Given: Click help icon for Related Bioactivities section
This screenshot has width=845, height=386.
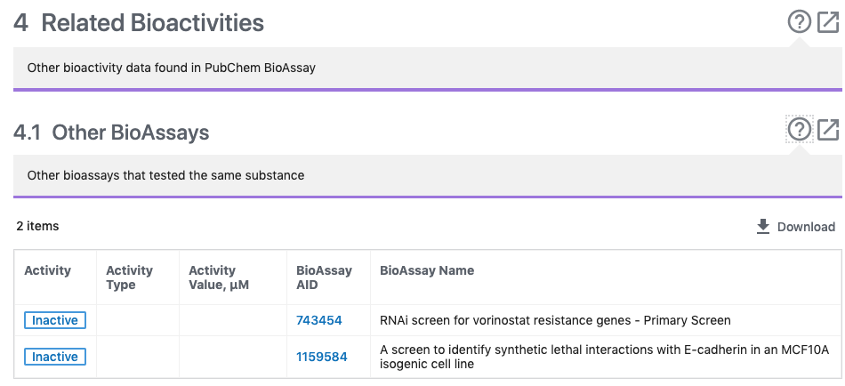Looking at the screenshot, I should (800, 22).
